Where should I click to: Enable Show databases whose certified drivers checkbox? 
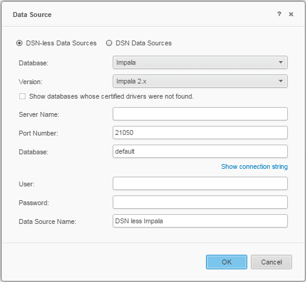[x=22, y=96]
